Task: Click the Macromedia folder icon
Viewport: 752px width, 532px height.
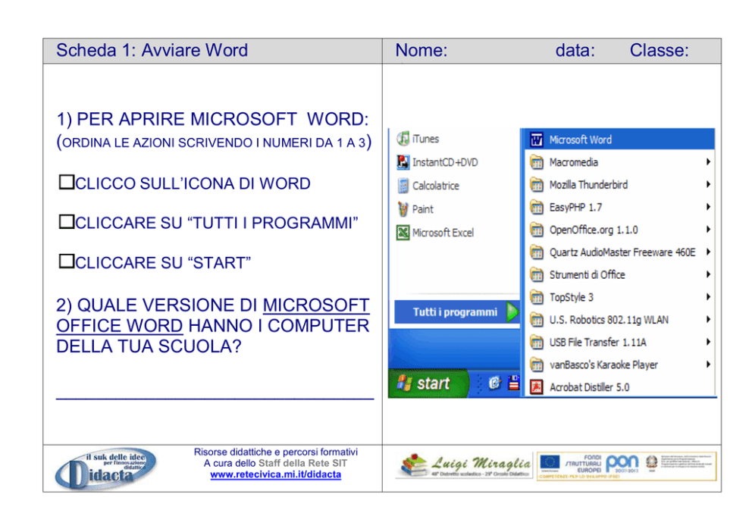Action: coord(536,162)
